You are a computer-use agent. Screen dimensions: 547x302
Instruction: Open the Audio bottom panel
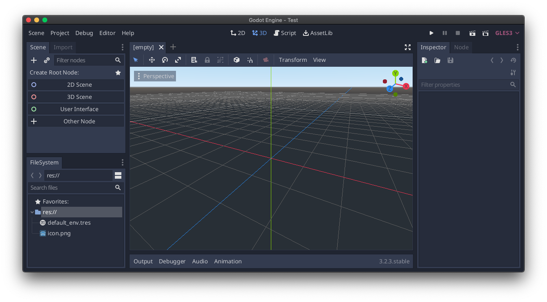[x=200, y=261]
